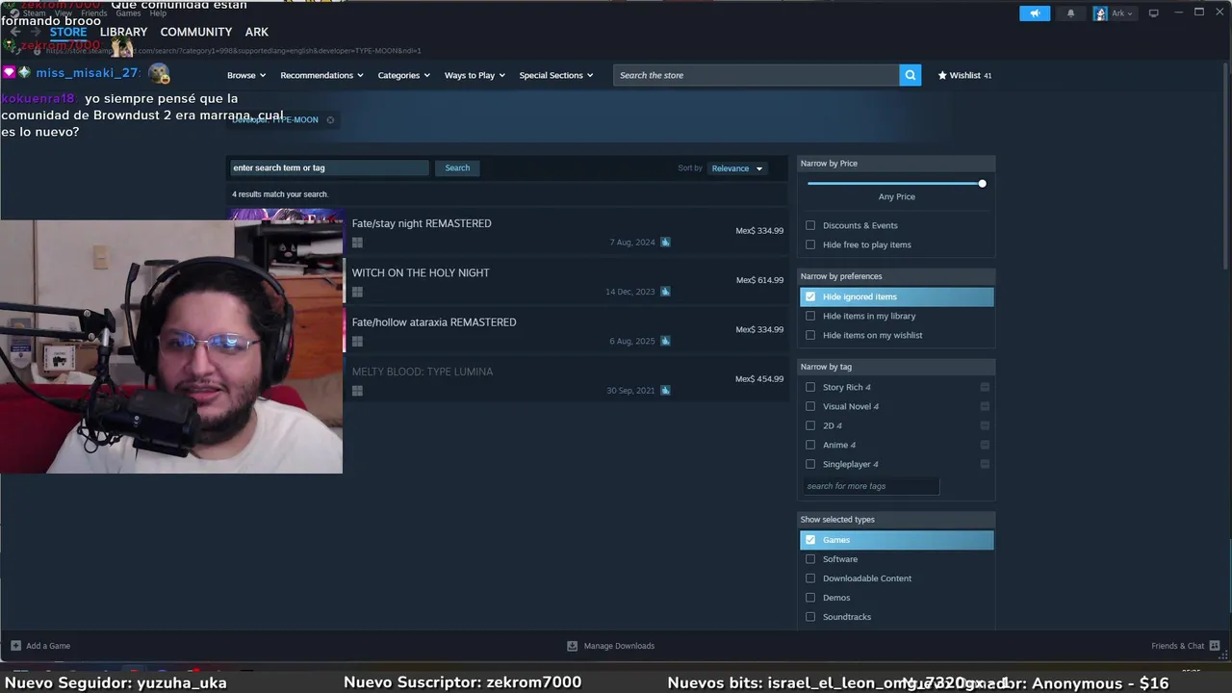
Task: Exclude the Singleplayer tag icon
Action: coord(985,464)
